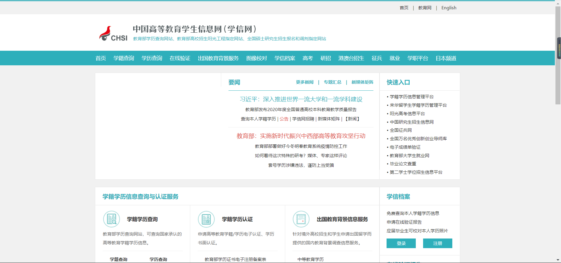Click the scrollbar down arrow

[558, 260]
